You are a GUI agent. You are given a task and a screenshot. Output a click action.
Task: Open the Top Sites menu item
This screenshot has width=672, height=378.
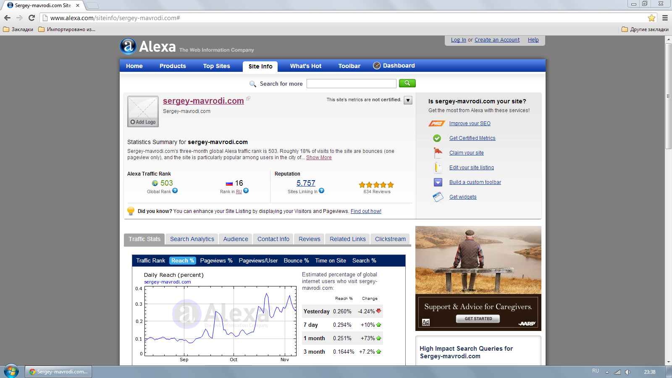[217, 66]
